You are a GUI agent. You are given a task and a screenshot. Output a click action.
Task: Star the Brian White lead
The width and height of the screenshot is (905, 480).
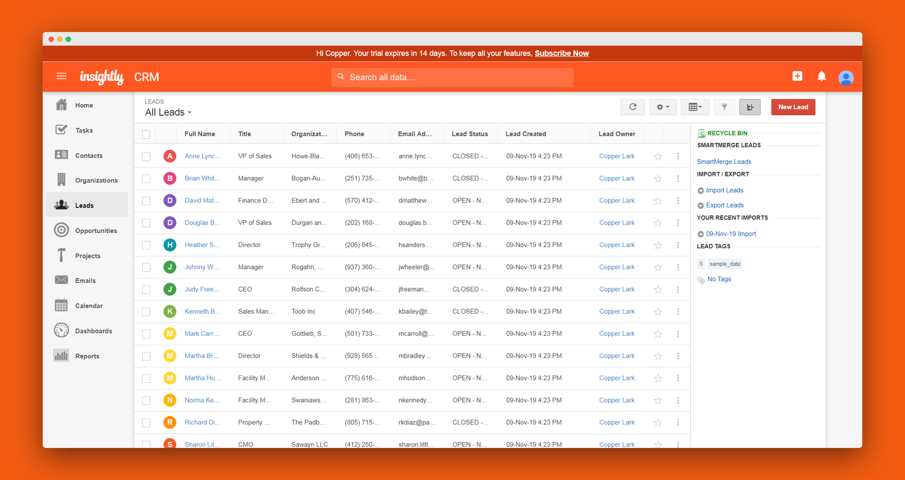click(x=658, y=179)
